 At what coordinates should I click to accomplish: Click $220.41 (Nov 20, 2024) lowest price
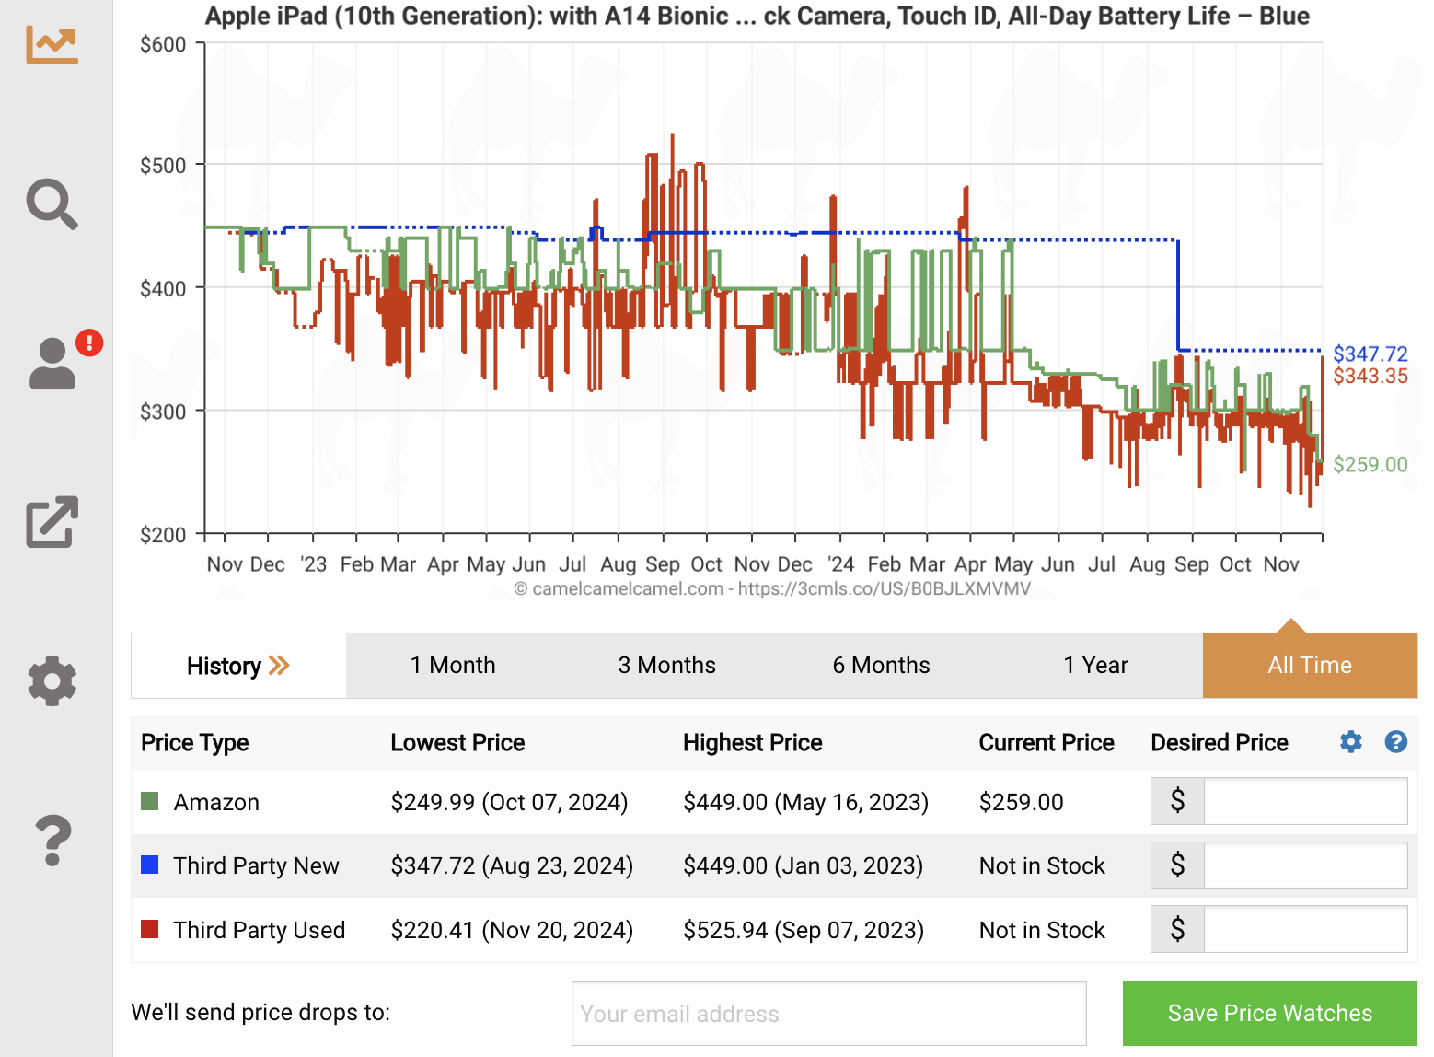pyautogui.click(x=512, y=930)
